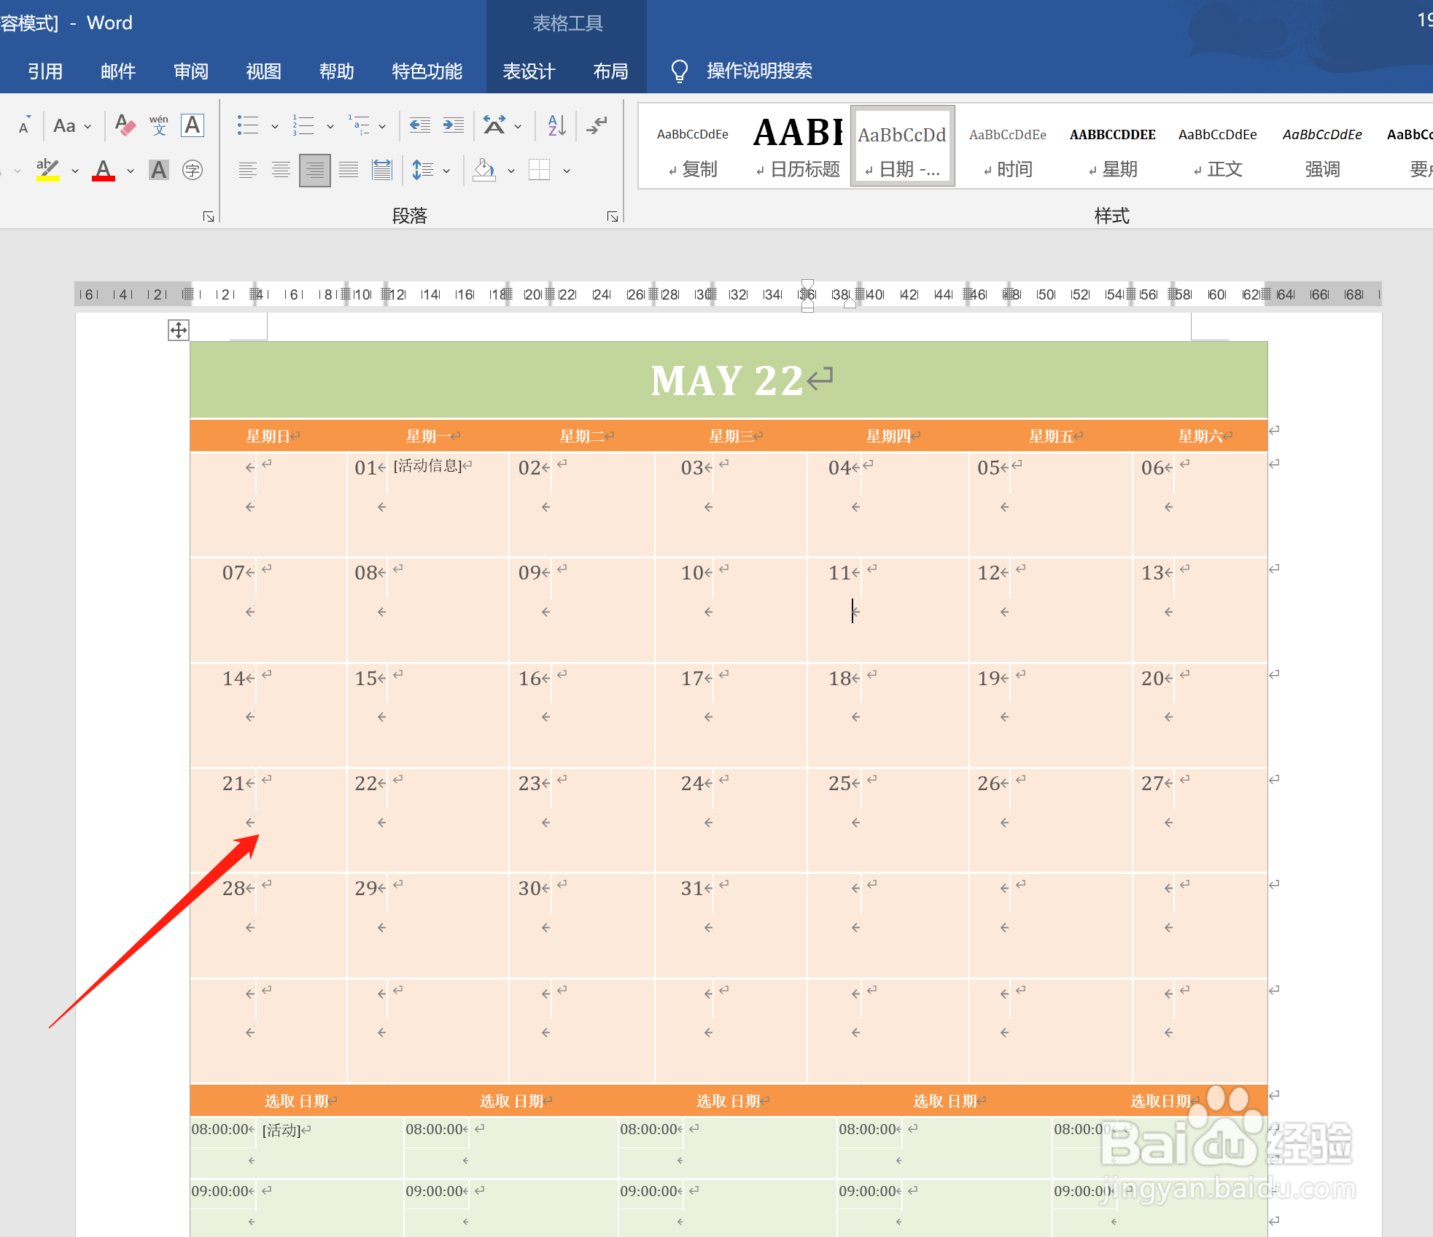
Task: Apply the 日历标题 style
Action: tap(798, 147)
